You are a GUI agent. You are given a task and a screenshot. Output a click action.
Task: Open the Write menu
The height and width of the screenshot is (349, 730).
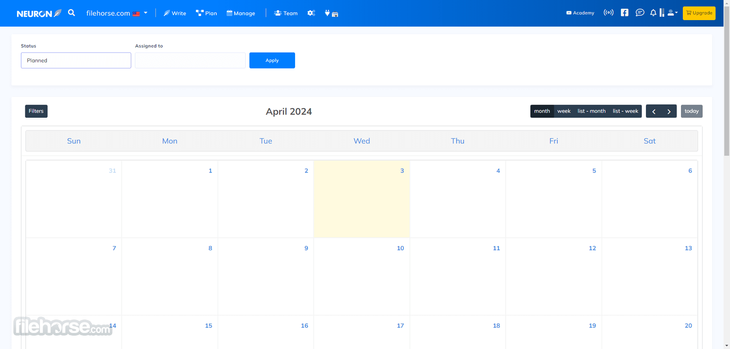pyautogui.click(x=174, y=13)
